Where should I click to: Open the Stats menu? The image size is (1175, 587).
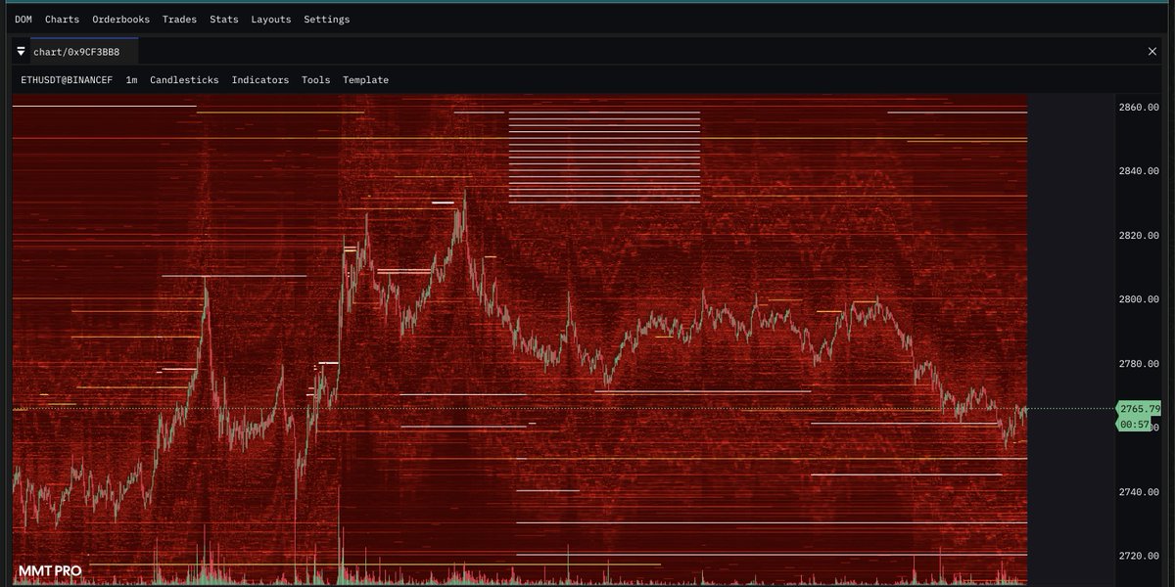(224, 20)
